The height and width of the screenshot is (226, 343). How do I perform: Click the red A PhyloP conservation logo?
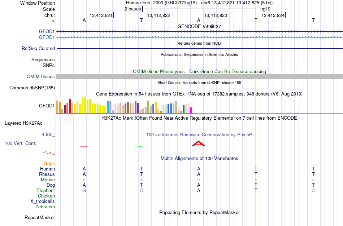[199, 144]
